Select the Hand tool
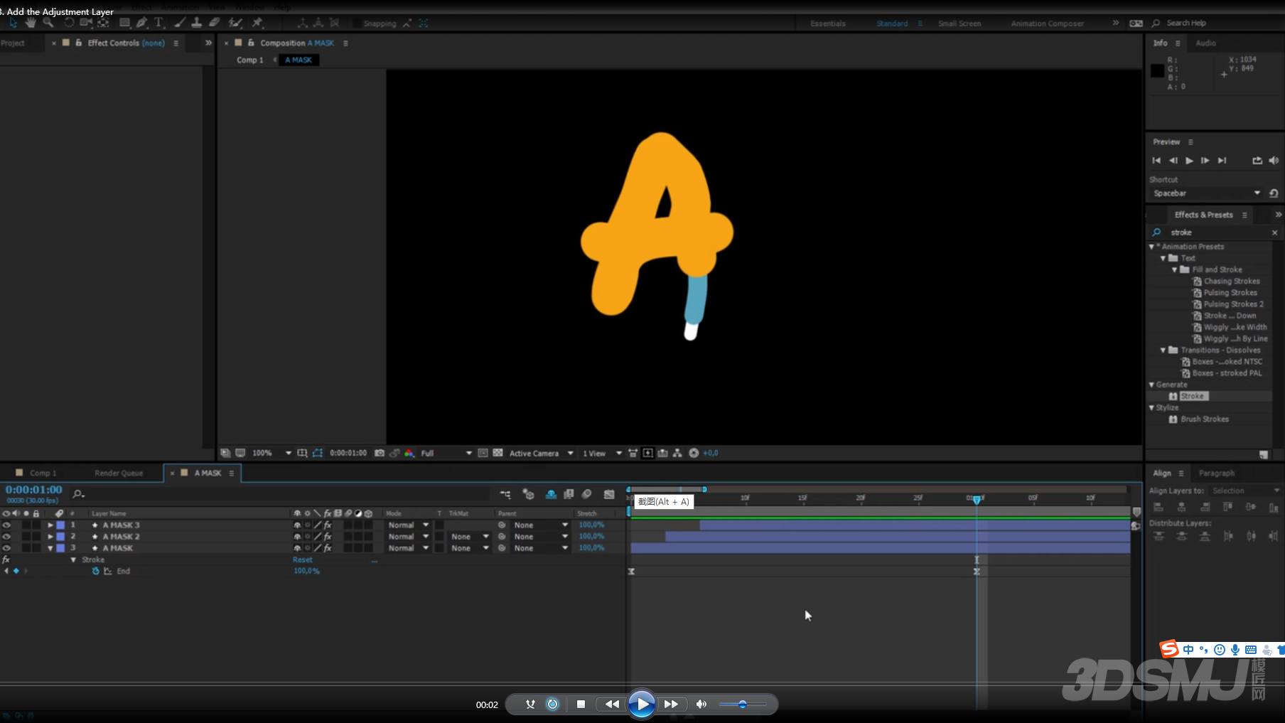 pyautogui.click(x=31, y=23)
